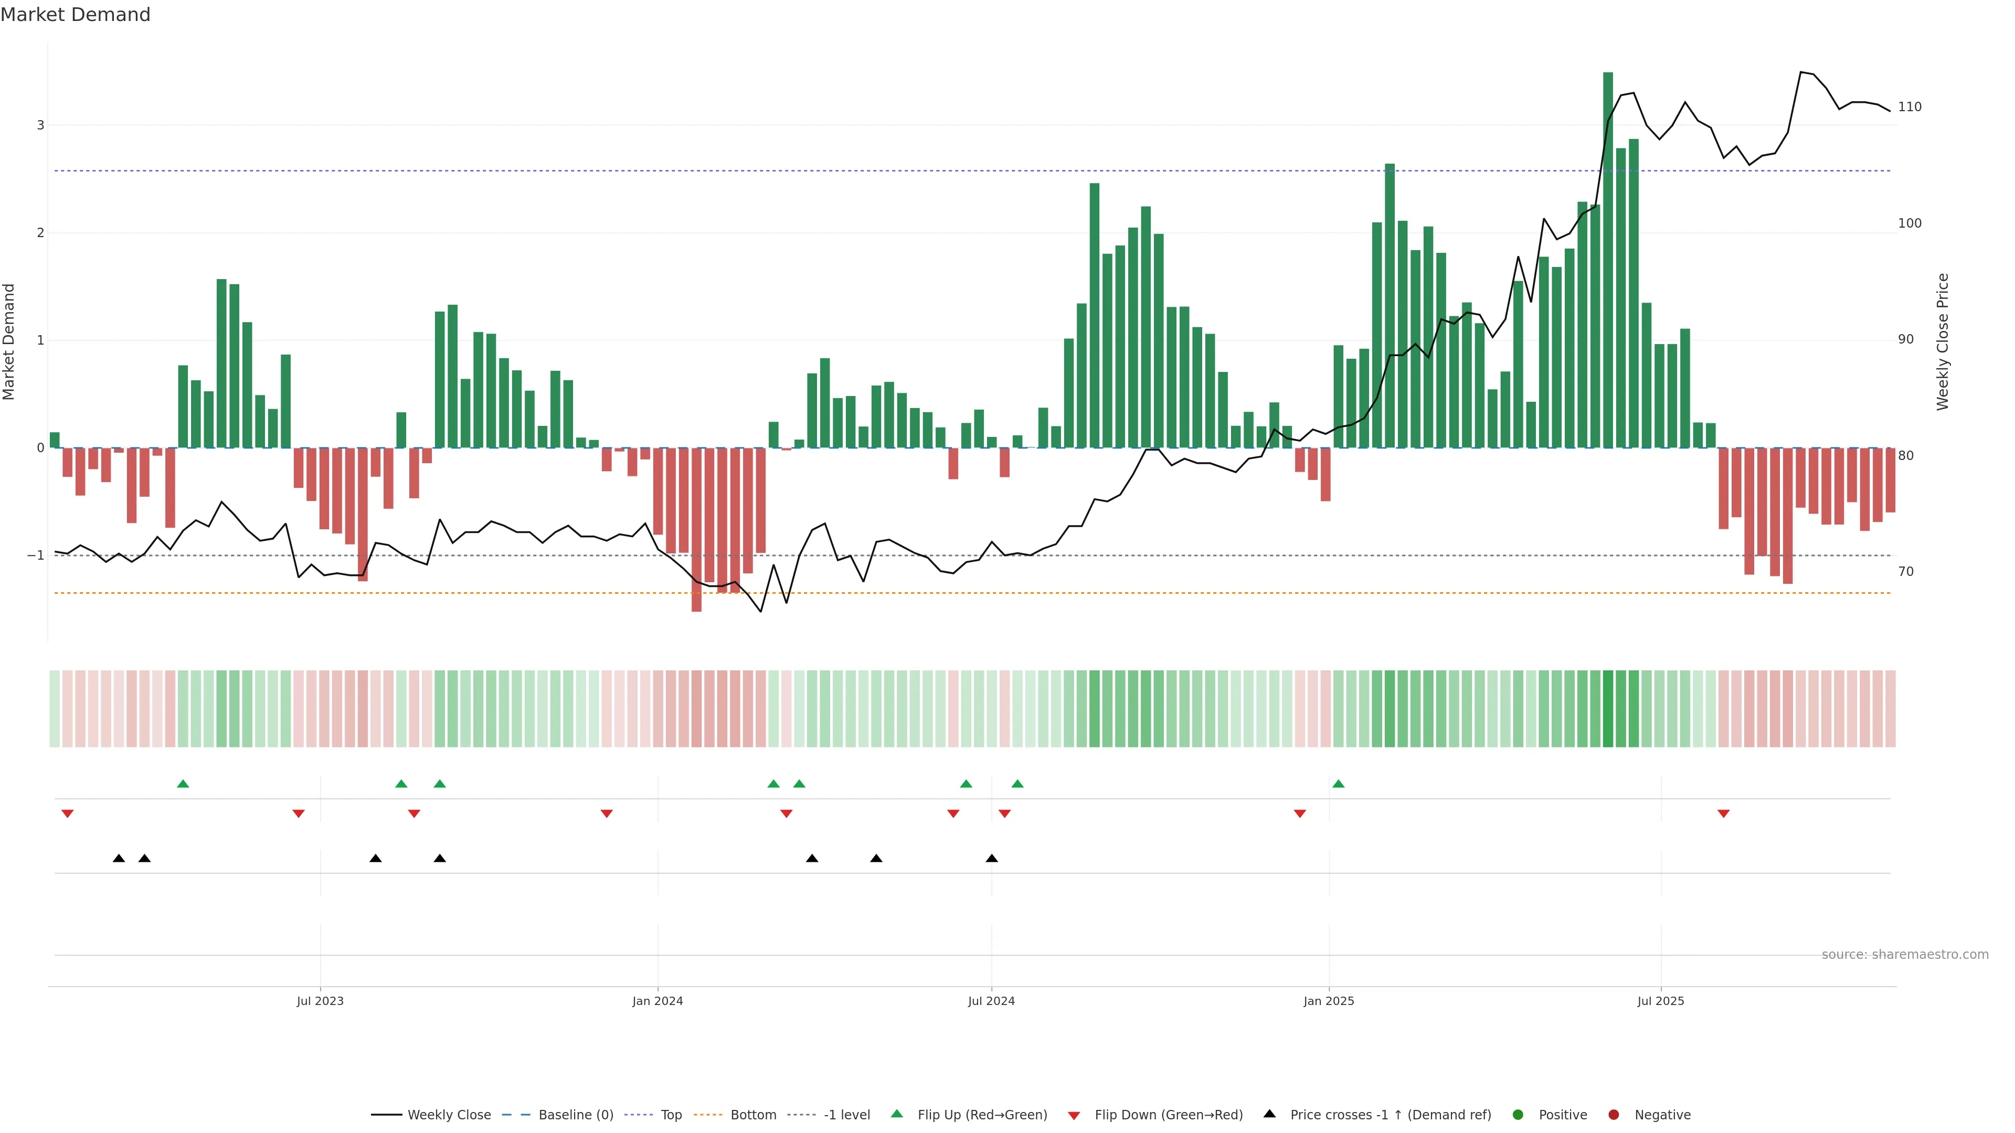This screenshot has width=2015, height=1133.
Task: Click the green Positive legend dot
Action: (1518, 1115)
